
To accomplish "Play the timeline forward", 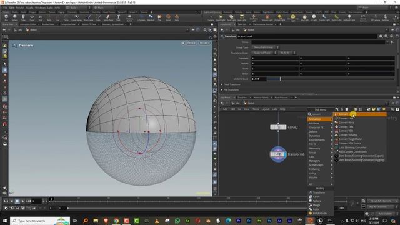I will click(22, 201).
